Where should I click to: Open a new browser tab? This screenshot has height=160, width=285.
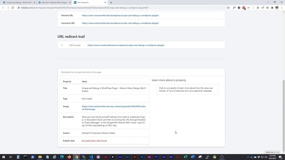pos(111,3)
